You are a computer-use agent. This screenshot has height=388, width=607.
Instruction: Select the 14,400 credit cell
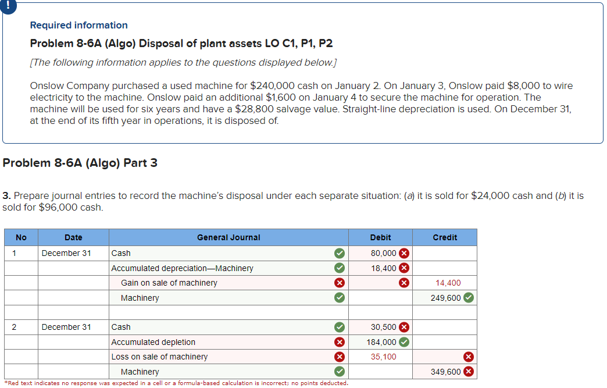click(445, 283)
